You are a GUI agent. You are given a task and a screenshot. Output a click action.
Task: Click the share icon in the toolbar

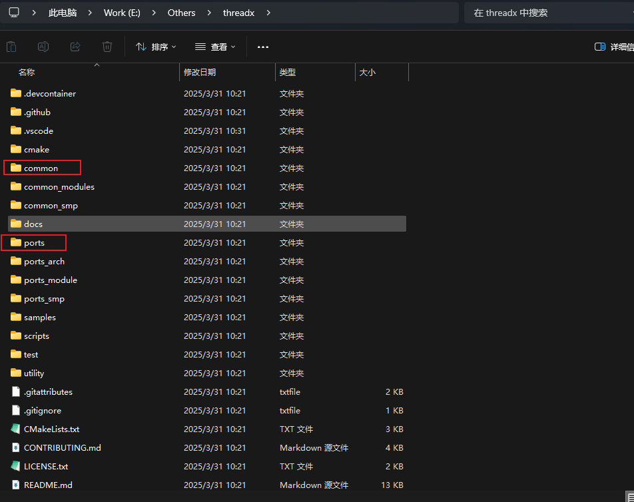pos(75,47)
